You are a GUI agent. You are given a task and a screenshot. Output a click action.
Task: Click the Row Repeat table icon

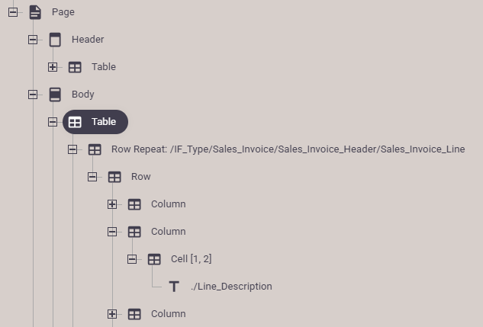click(95, 149)
